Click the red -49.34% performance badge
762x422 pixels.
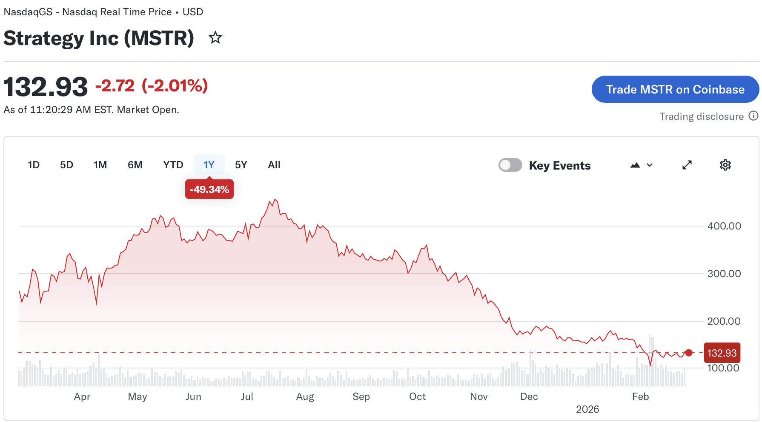(x=209, y=190)
